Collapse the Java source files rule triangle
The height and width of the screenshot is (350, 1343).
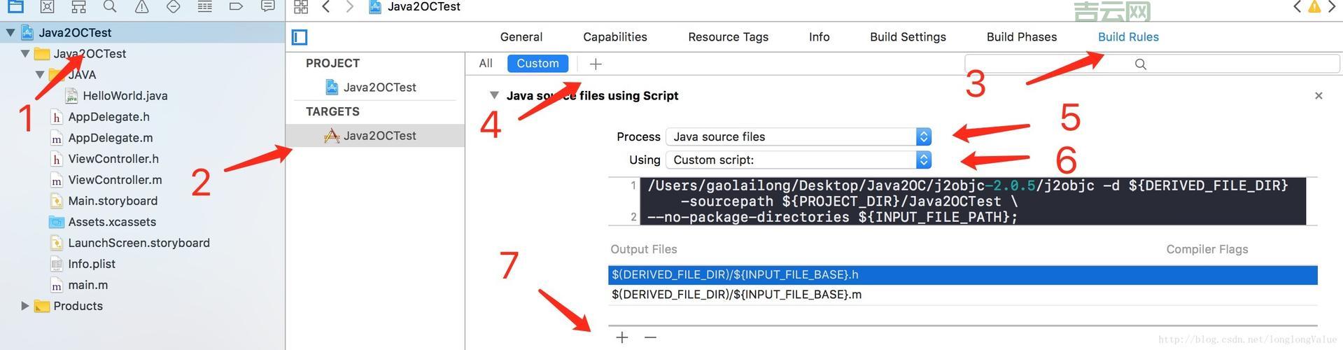(x=494, y=95)
